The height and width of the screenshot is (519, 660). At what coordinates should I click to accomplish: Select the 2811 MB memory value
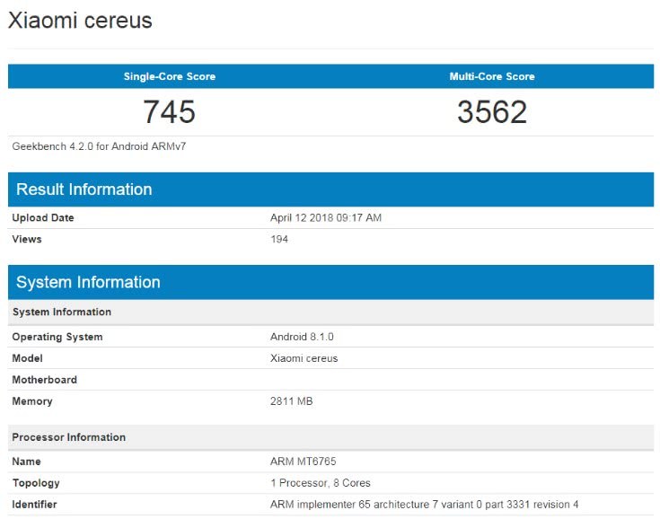pos(291,401)
